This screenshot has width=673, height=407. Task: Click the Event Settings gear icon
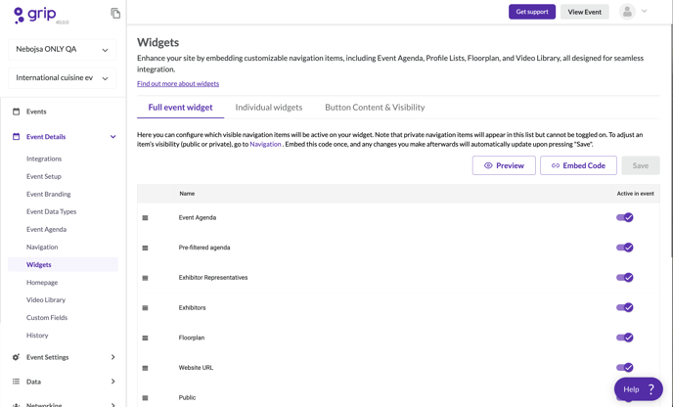[x=17, y=357]
